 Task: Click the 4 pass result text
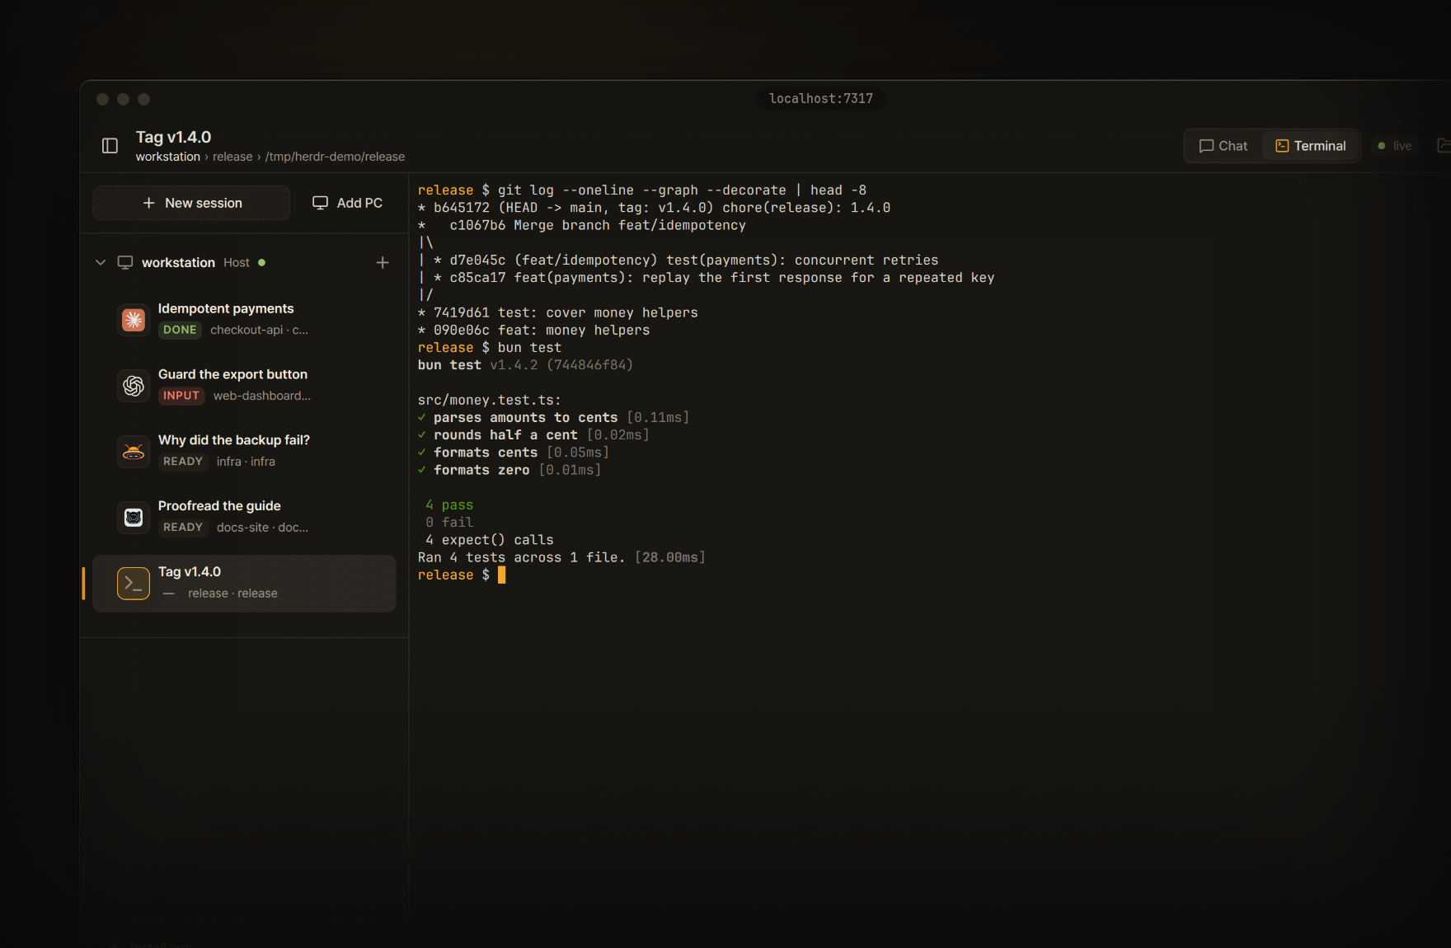tap(449, 505)
